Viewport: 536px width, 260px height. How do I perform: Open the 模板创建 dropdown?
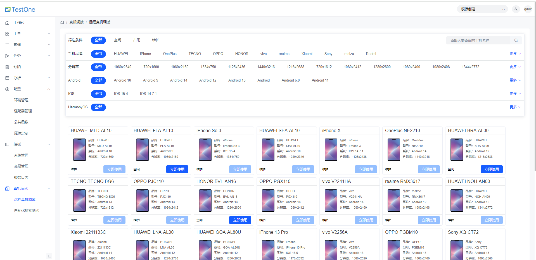tap(483, 9)
